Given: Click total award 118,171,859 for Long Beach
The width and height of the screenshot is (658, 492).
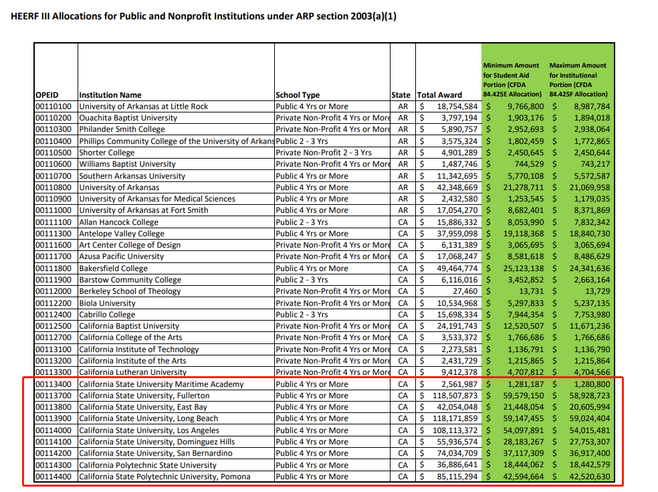Looking at the screenshot, I should (x=455, y=418).
